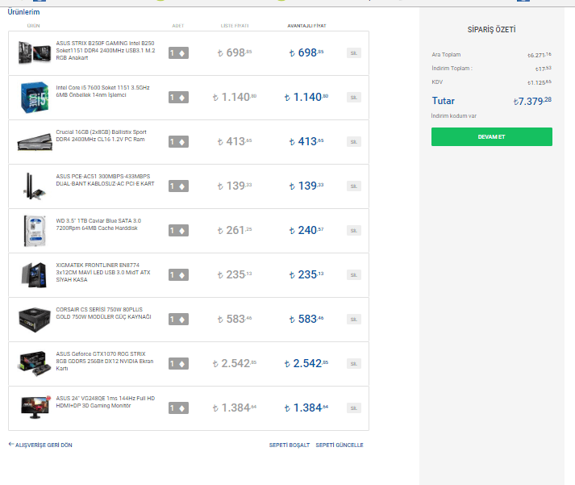Remove ASUS STRIX B250F motherboard with SİL
This screenshot has width=575, height=485.
click(x=354, y=53)
